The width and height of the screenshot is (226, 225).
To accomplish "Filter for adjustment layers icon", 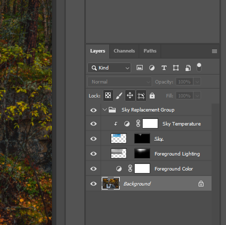I will point(152,67).
